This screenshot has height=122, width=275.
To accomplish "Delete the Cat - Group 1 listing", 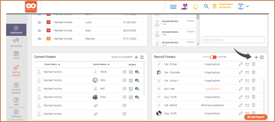I will (253, 81).
